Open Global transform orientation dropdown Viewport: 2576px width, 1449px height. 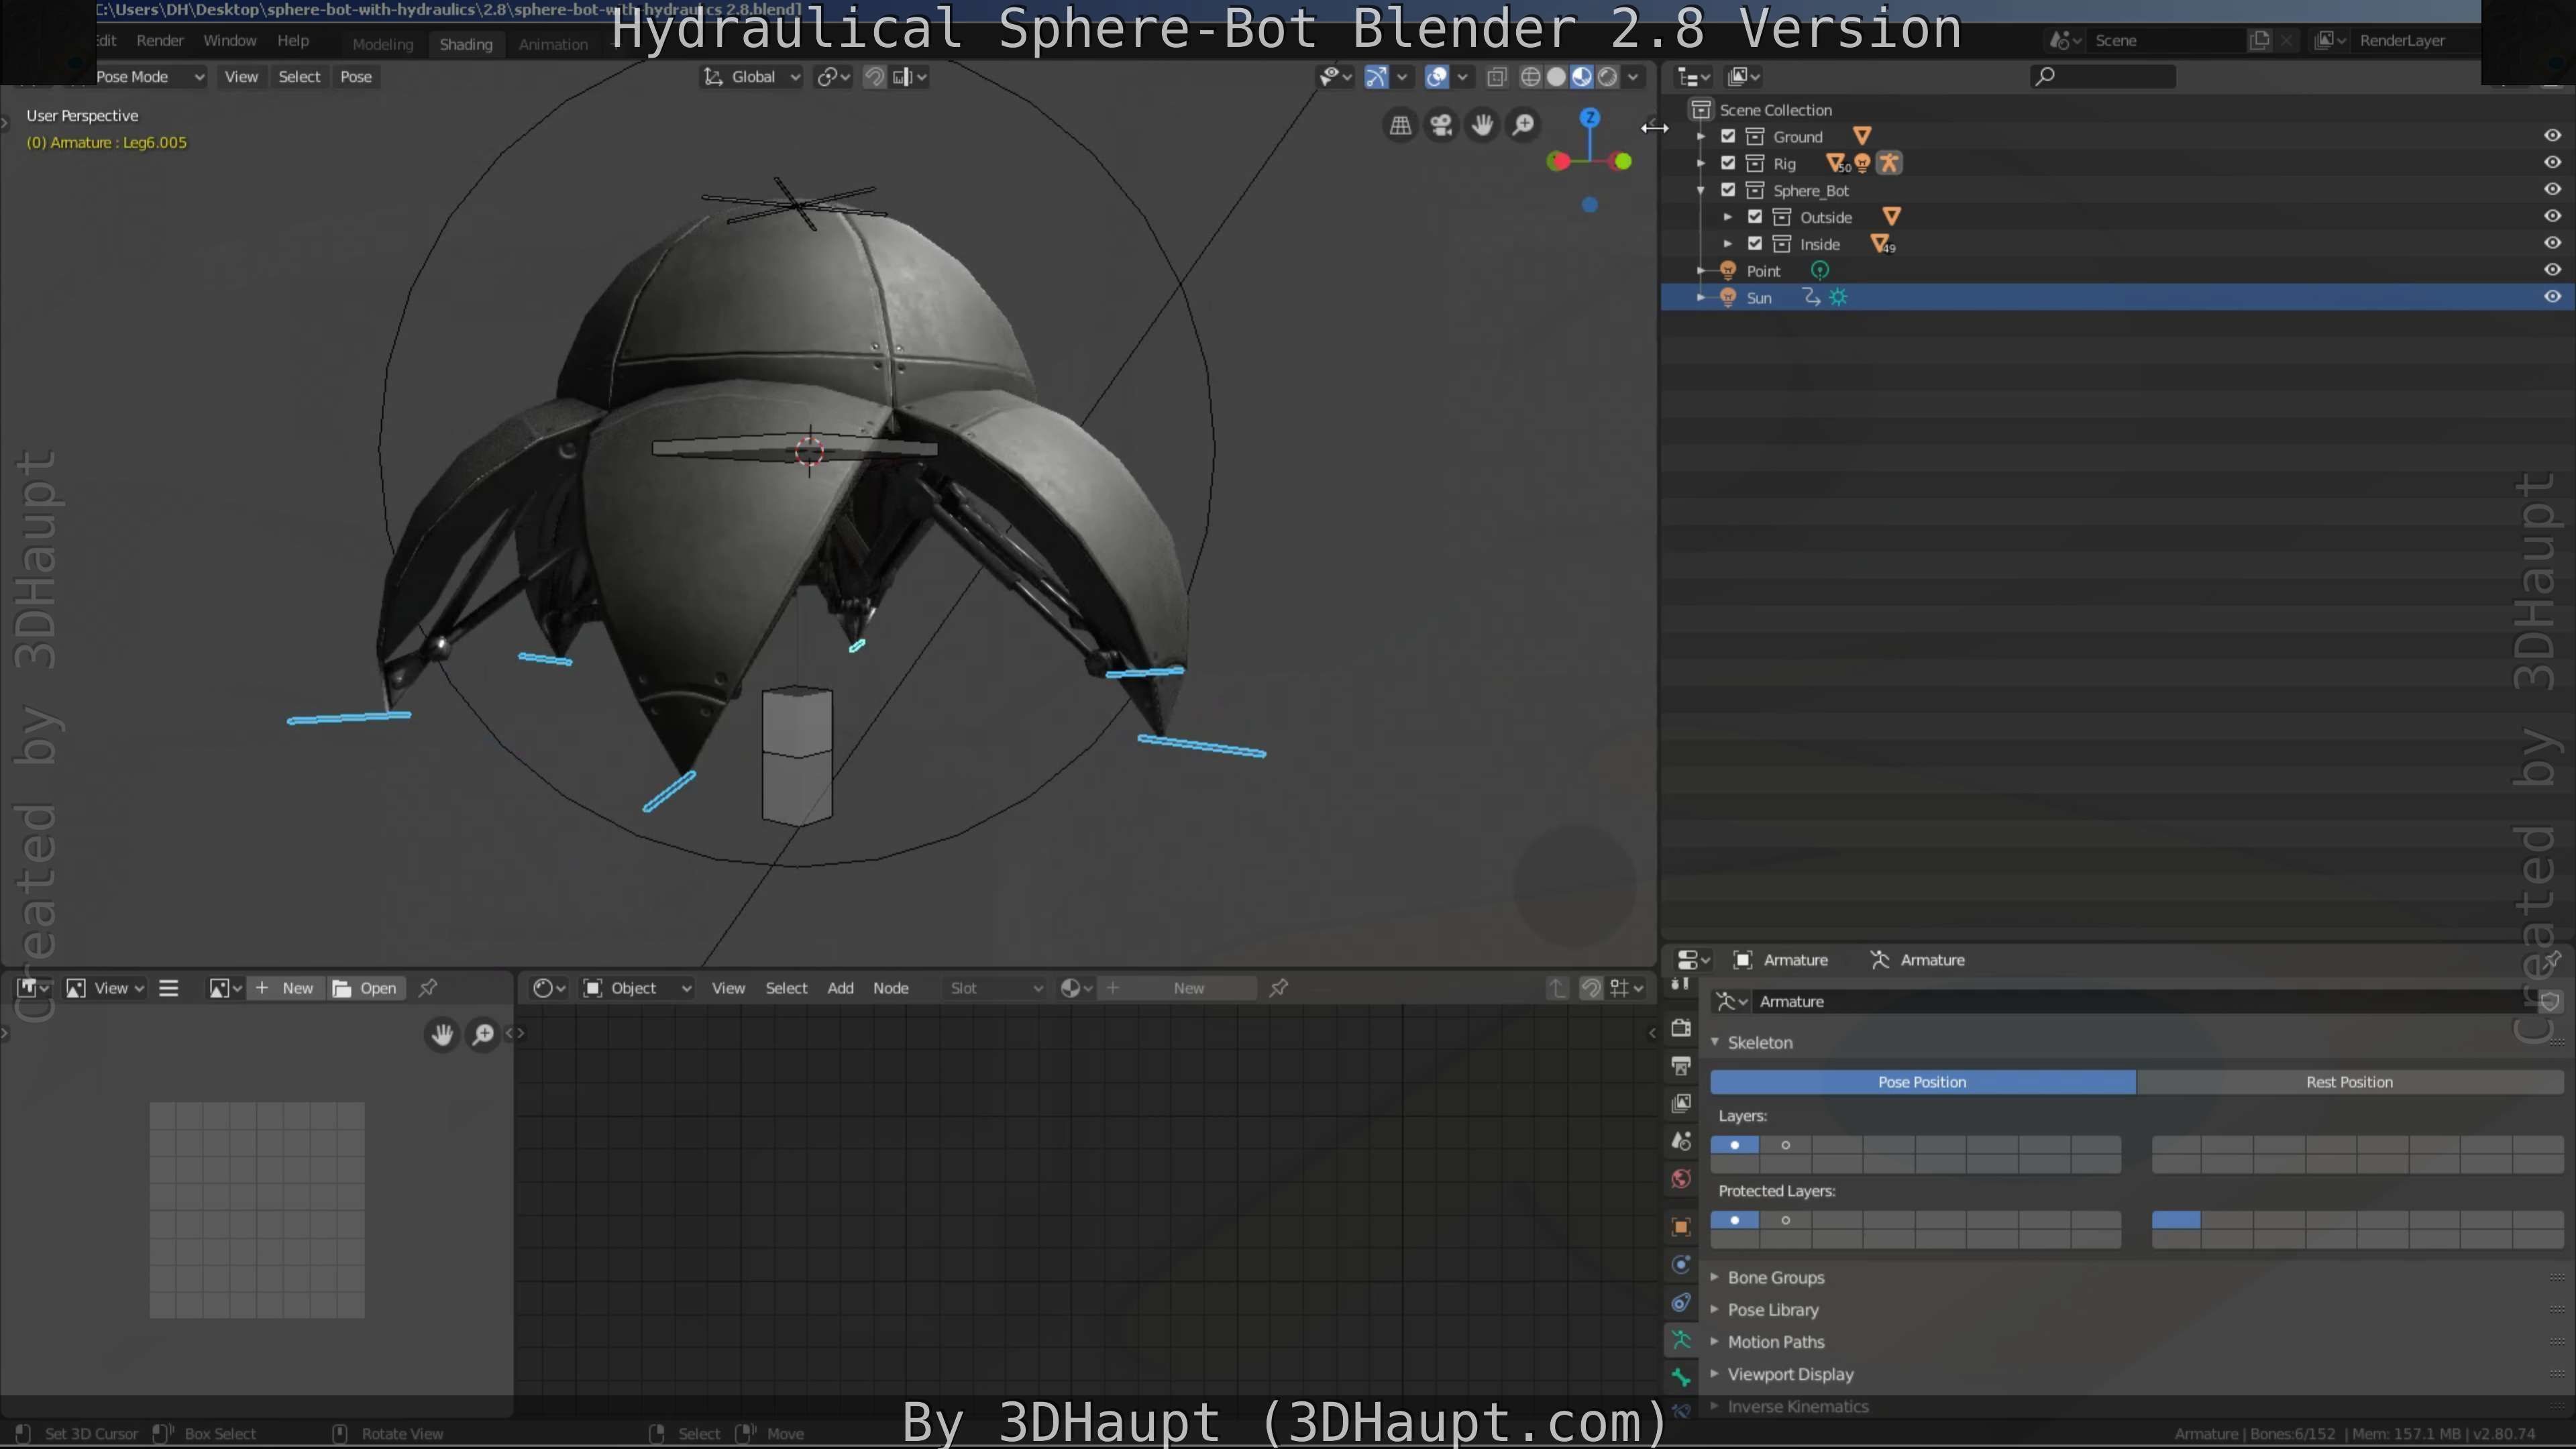tap(751, 77)
